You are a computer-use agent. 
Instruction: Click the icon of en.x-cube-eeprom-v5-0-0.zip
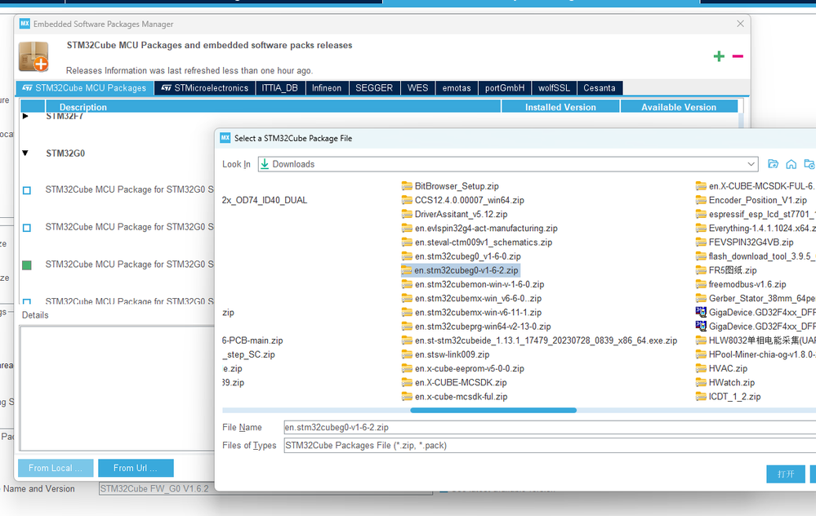pos(407,369)
